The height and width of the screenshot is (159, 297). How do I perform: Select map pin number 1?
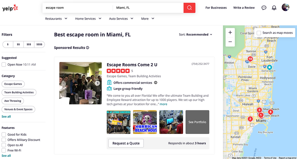tap(261, 115)
